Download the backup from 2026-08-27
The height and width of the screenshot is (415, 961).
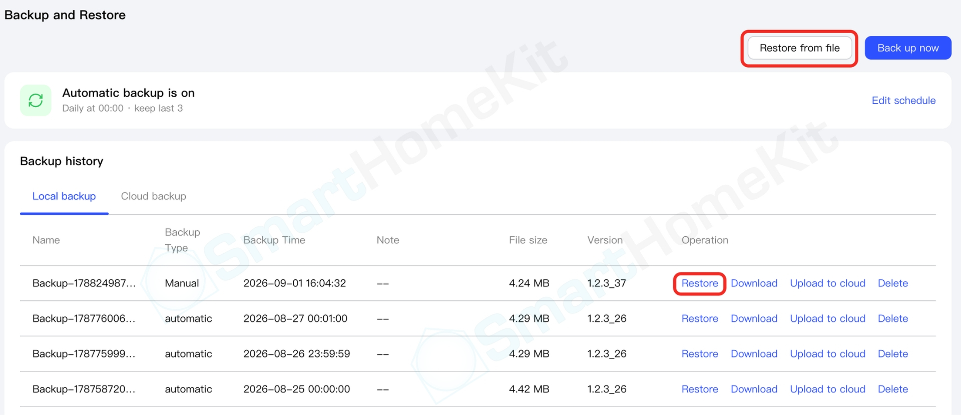(x=754, y=318)
